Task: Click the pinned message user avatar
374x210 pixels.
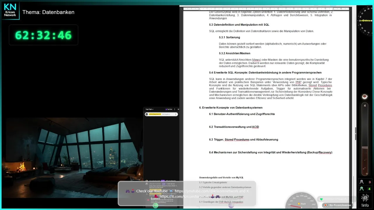Action: click(x=147, y=114)
